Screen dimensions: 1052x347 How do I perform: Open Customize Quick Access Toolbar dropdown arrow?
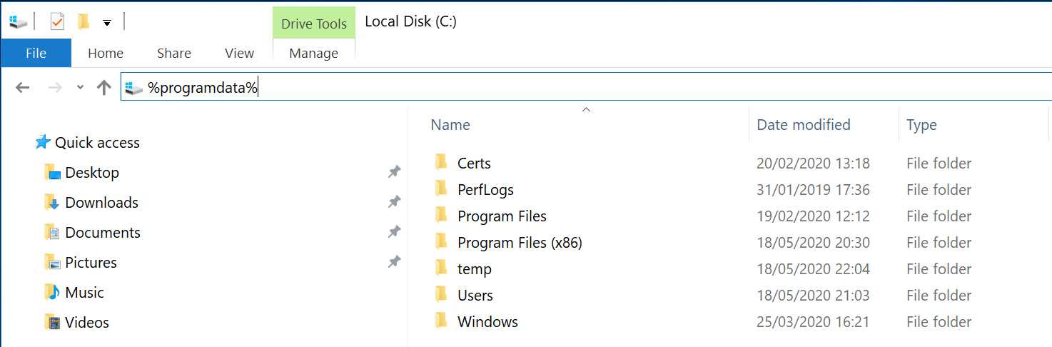pos(106,23)
